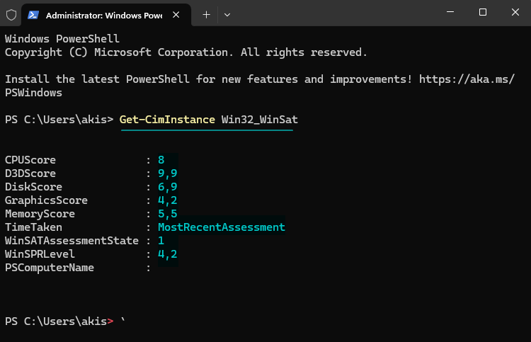Screen dimensions: 531x342
Task: Click the MostRecentAssessment value text
Action: (222, 227)
